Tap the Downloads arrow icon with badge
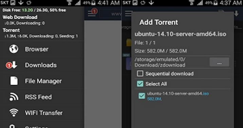 (12, 65)
